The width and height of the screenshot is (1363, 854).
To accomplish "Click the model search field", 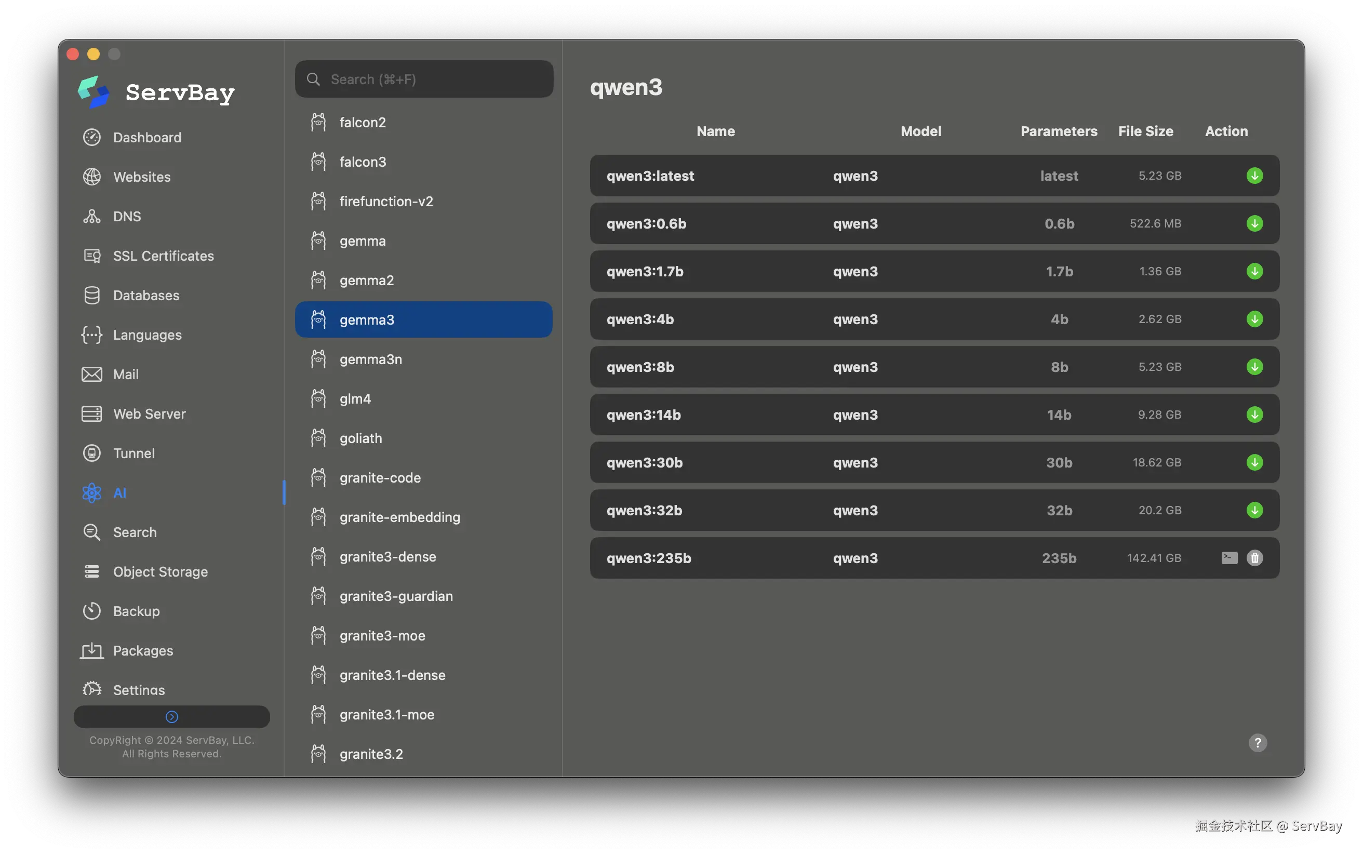I will click(x=424, y=79).
